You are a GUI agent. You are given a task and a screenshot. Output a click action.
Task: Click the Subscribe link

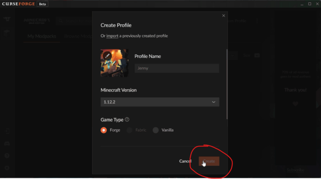295,170
